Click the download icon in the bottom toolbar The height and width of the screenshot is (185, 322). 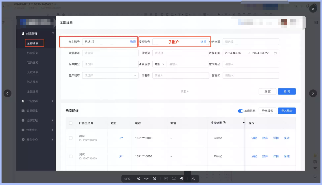coord(193,179)
